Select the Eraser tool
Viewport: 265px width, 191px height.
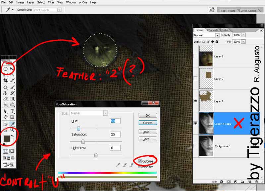click(5, 99)
